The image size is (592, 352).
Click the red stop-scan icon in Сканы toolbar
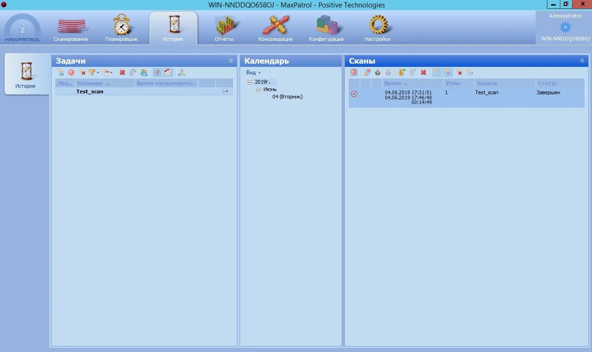(x=353, y=72)
